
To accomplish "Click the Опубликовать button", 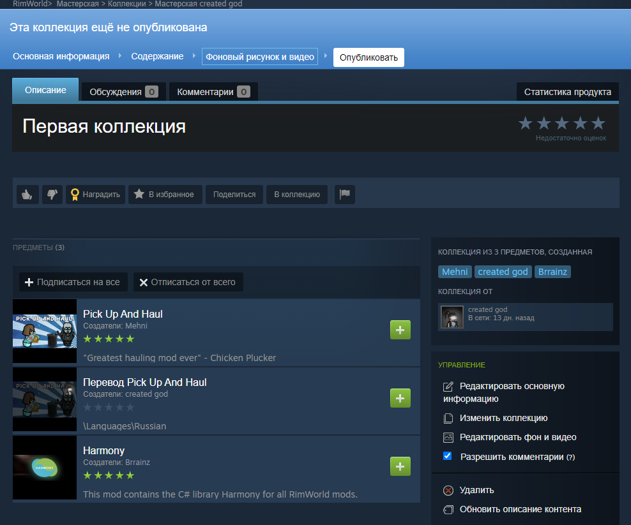I will [369, 57].
